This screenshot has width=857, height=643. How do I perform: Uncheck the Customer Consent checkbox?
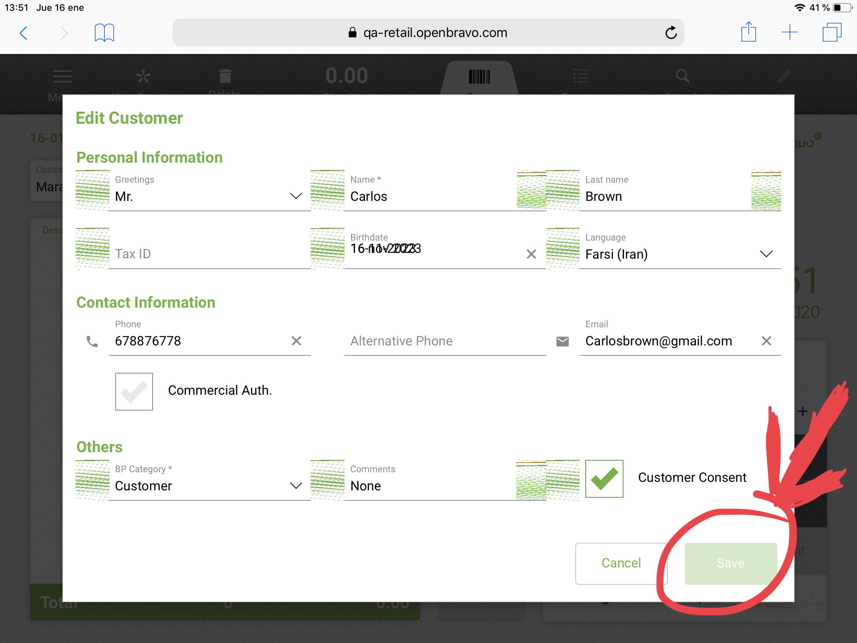tap(603, 478)
